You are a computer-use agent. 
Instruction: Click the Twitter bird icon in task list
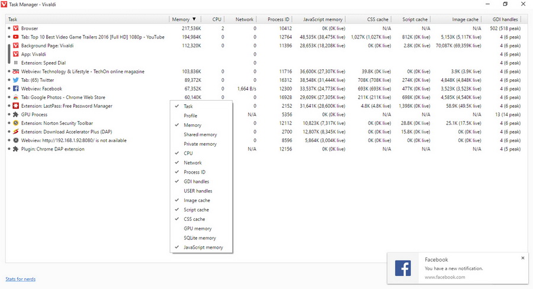tap(16, 80)
